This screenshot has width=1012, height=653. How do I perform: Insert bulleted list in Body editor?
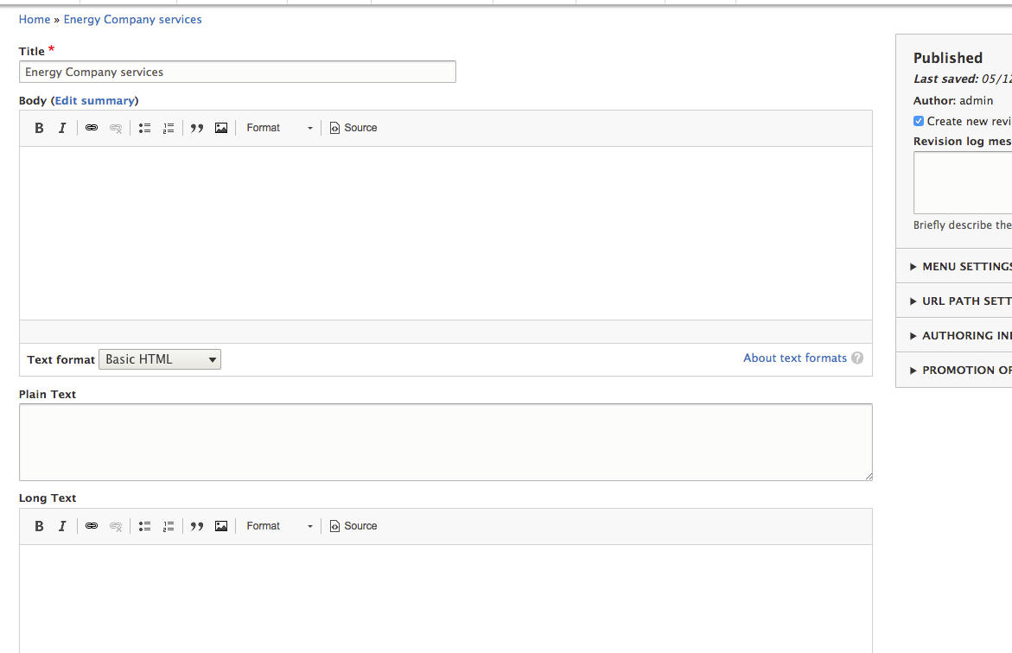[x=144, y=128]
